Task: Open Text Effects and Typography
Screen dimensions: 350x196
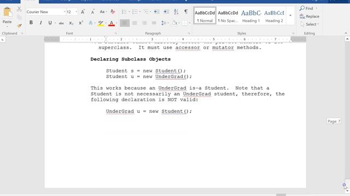Action: click(x=91, y=23)
